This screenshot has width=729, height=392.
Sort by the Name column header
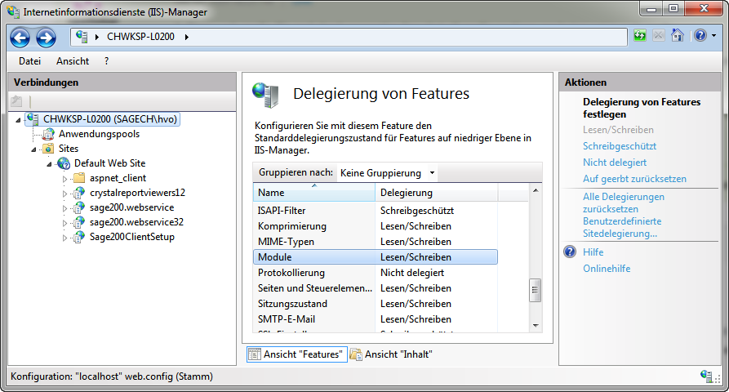[314, 193]
